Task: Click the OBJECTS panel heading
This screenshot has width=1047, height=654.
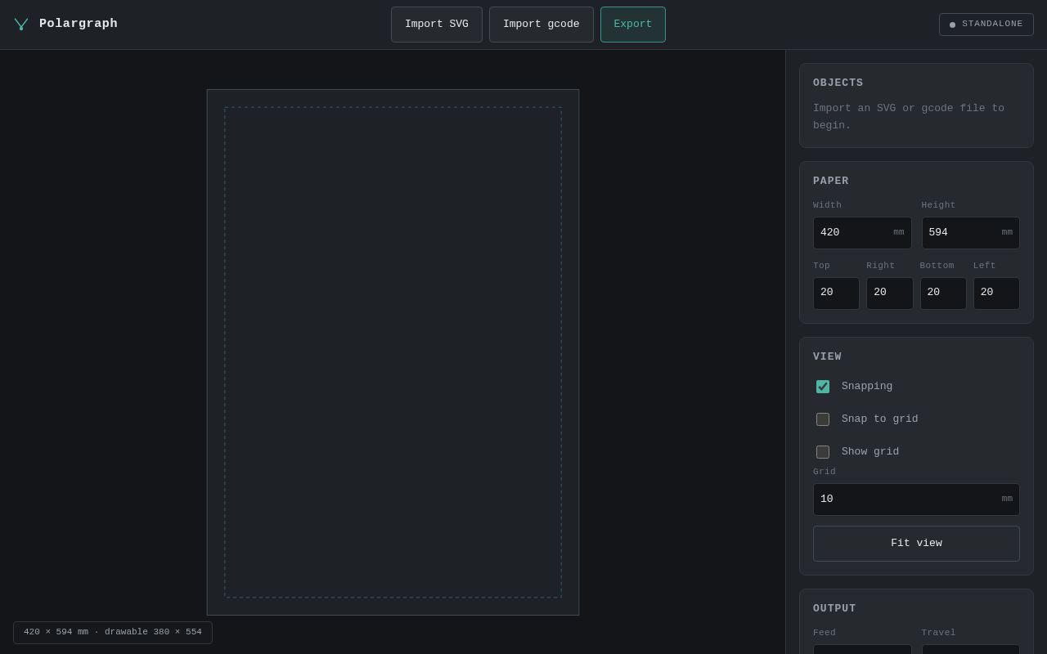Action: pyautogui.click(x=838, y=83)
